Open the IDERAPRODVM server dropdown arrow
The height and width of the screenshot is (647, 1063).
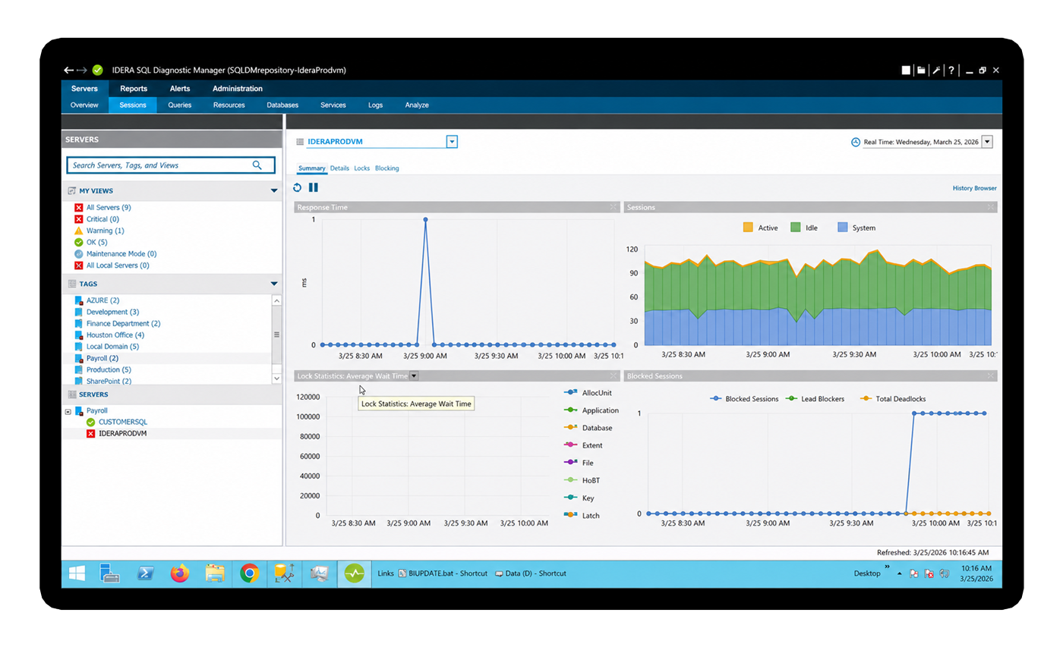tap(452, 142)
